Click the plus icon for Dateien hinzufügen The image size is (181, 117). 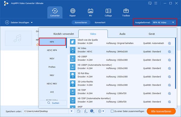(7, 22)
